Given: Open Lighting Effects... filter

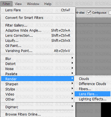Looking at the screenshot, I should click(93, 99).
